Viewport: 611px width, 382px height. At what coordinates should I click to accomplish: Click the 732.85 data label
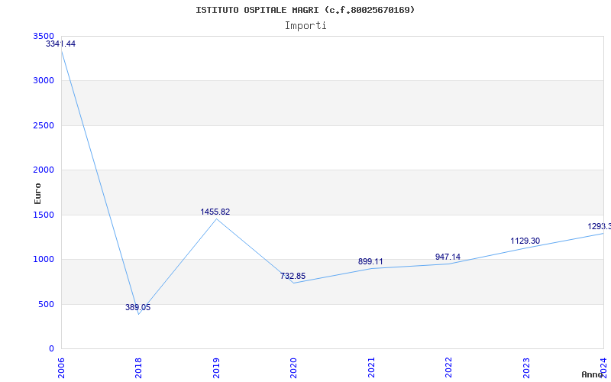pos(293,276)
